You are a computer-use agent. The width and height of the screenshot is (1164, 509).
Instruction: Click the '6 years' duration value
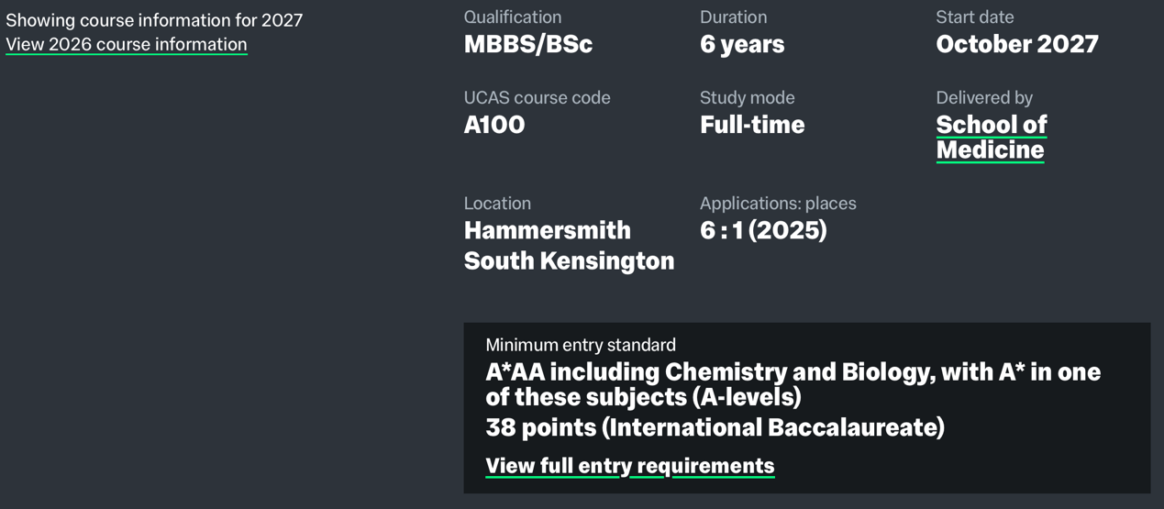(741, 44)
